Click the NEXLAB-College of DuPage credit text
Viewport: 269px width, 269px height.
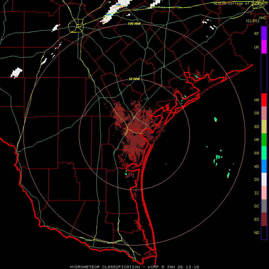[240, 3]
